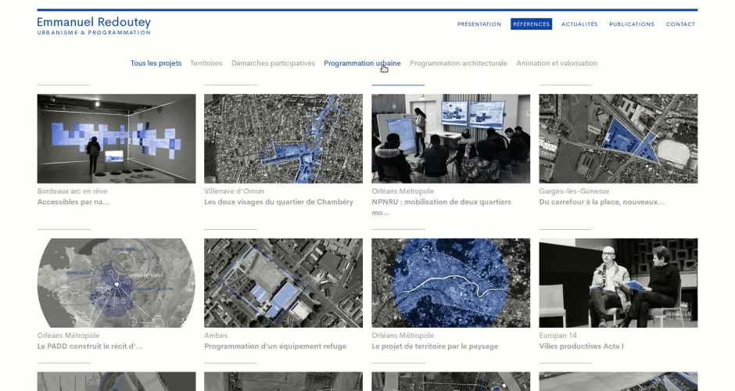Select the Références menu item
This screenshot has width=735, height=391.
tap(531, 24)
